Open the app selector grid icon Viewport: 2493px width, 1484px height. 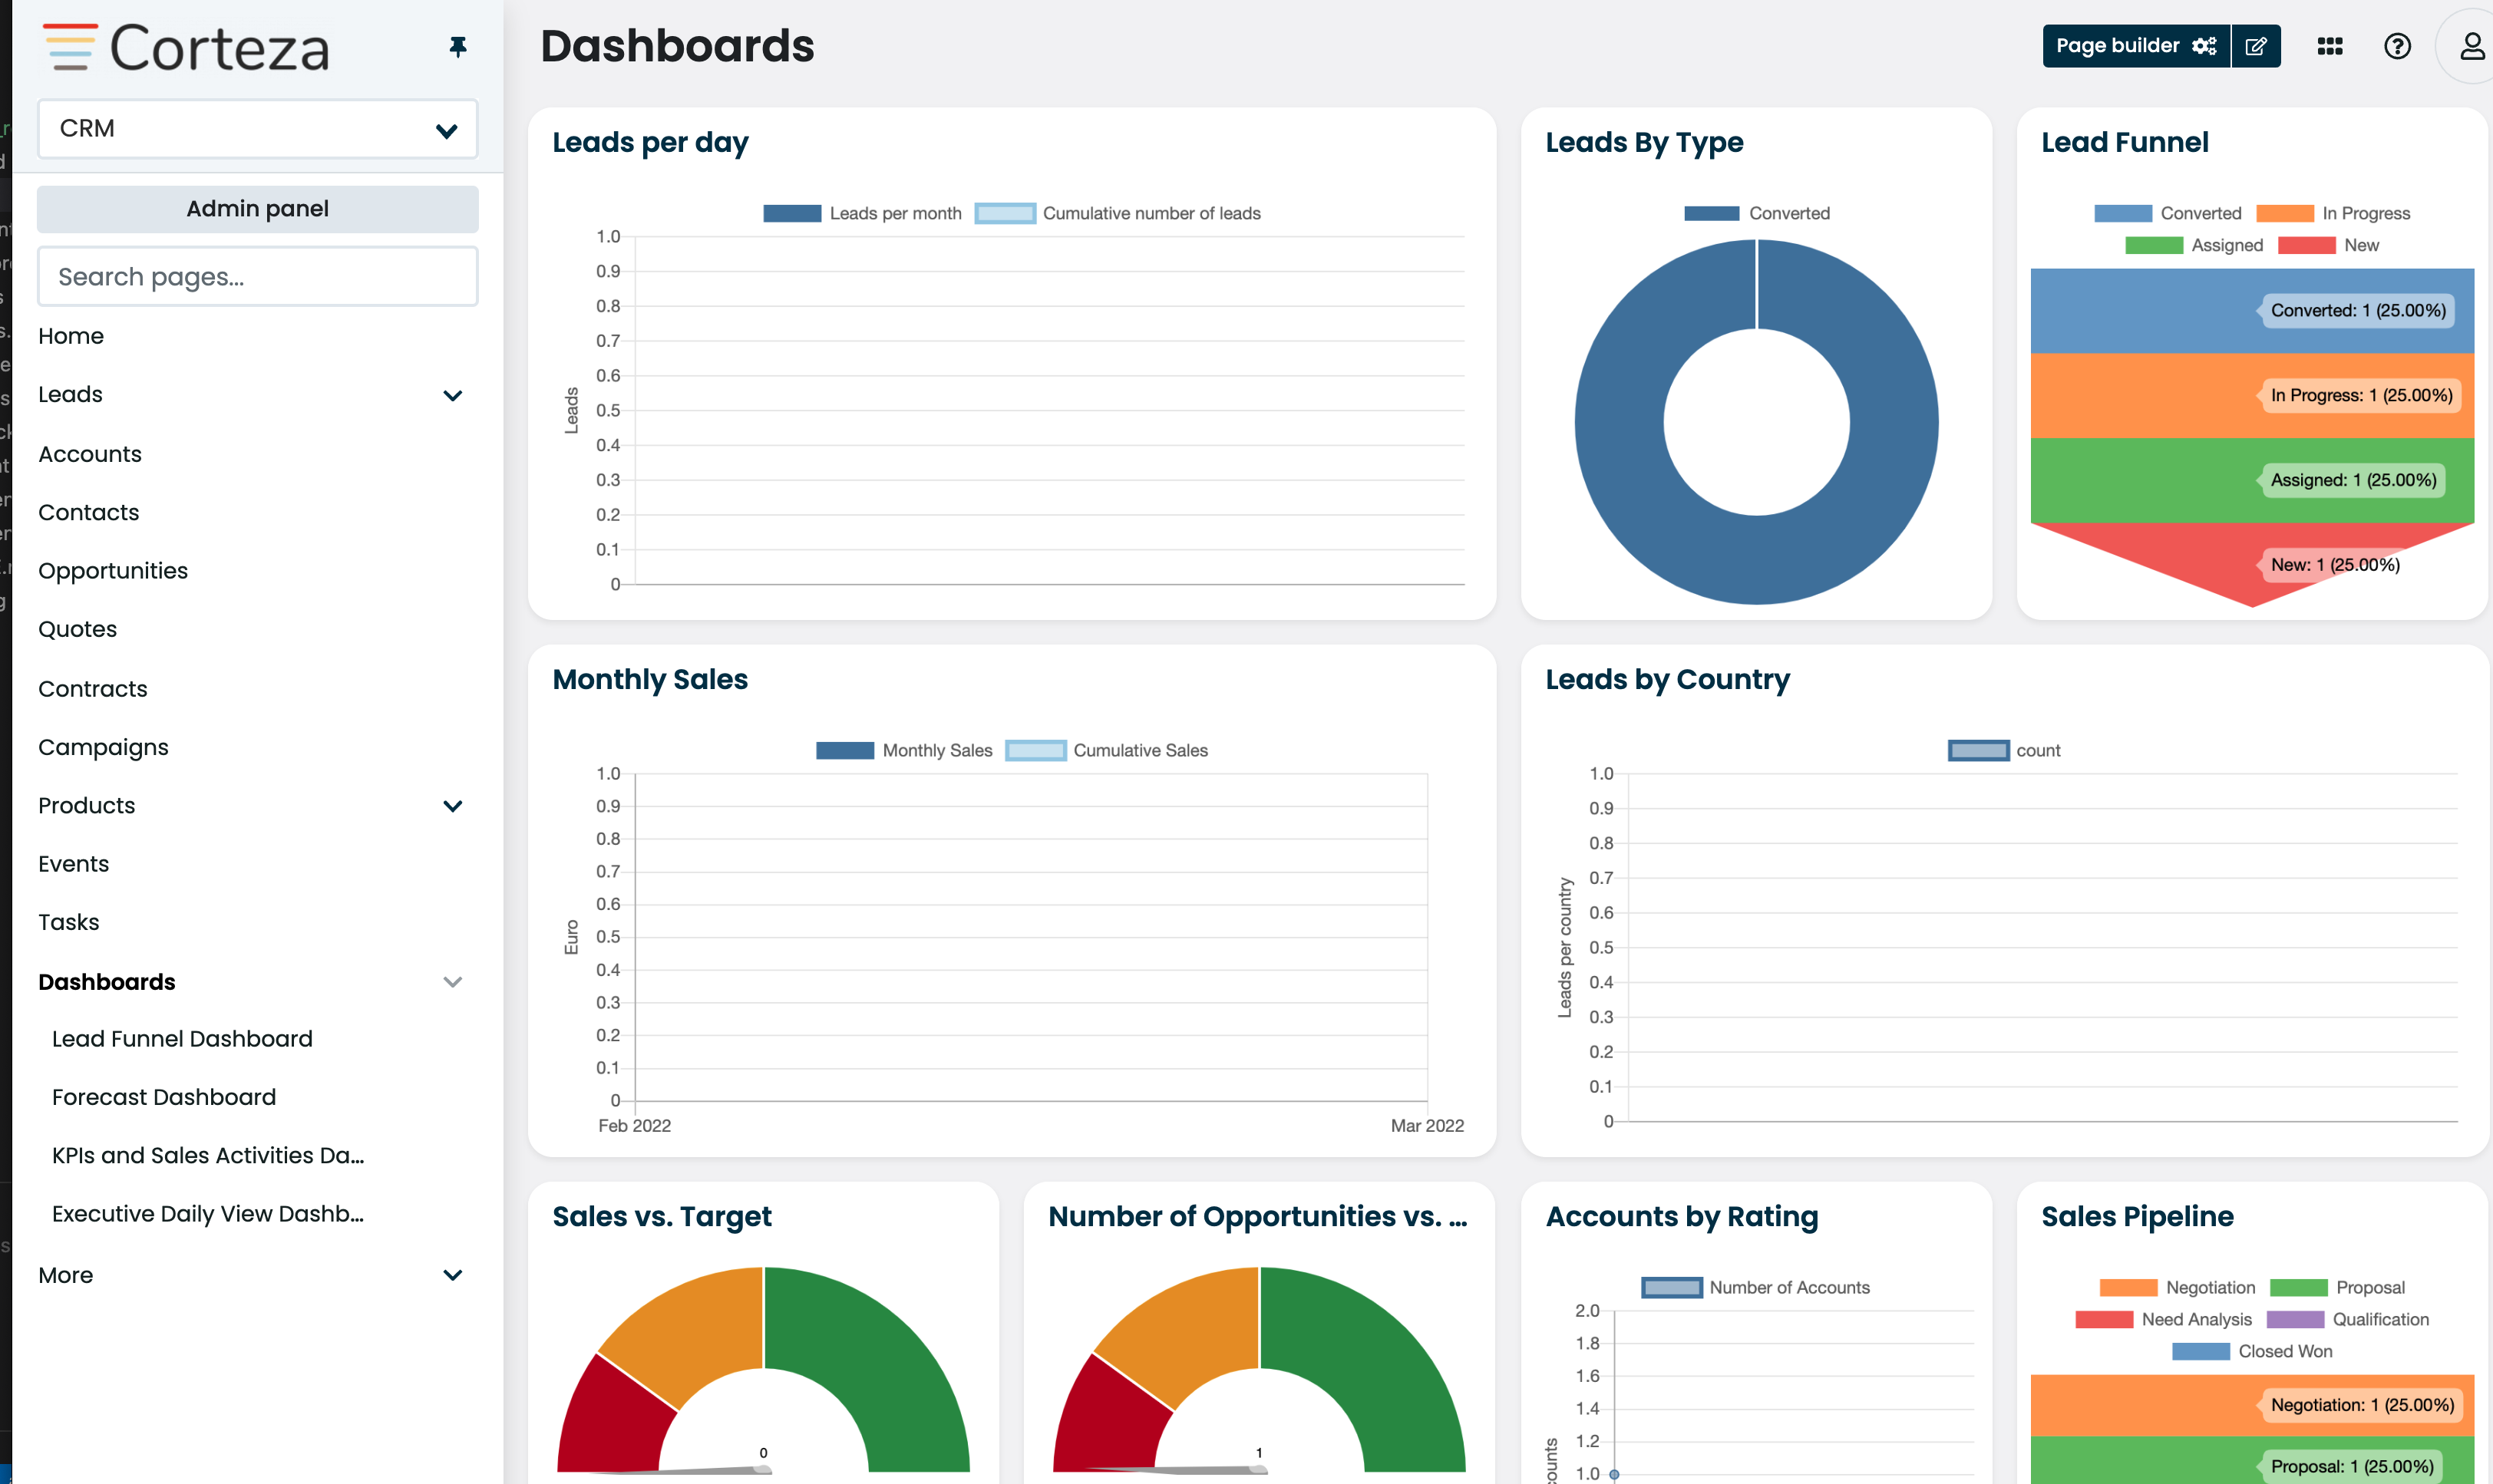tap(2330, 46)
